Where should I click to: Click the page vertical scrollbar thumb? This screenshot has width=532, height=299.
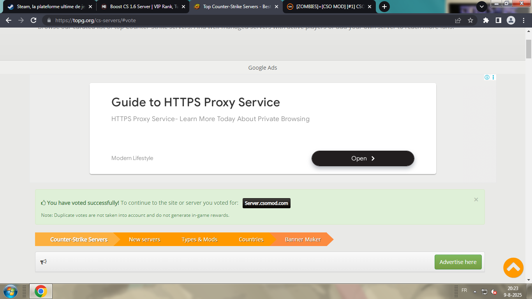click(528, 49)
